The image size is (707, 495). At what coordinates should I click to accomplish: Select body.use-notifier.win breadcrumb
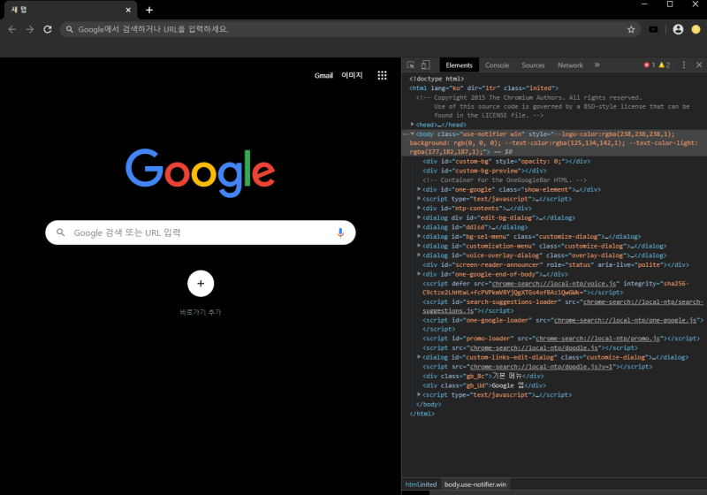tap(475, 484)
